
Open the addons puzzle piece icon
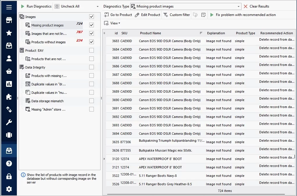[x=9, y=97]
